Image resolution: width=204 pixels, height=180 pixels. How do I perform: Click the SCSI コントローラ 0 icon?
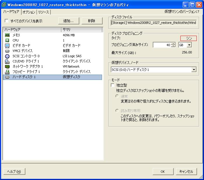tap(7, 56)
